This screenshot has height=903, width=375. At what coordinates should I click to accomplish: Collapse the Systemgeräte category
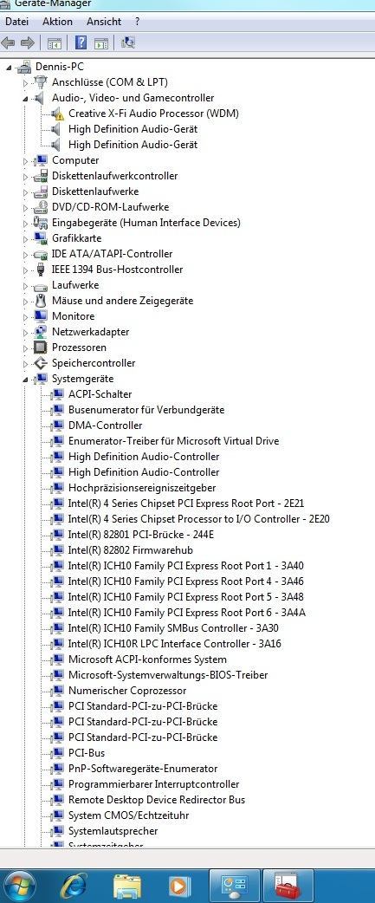[x=25, y=379]
